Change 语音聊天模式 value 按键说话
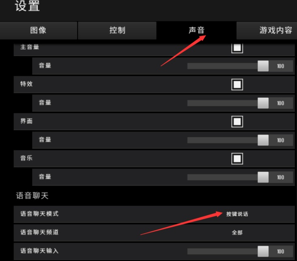 (237, 214)
